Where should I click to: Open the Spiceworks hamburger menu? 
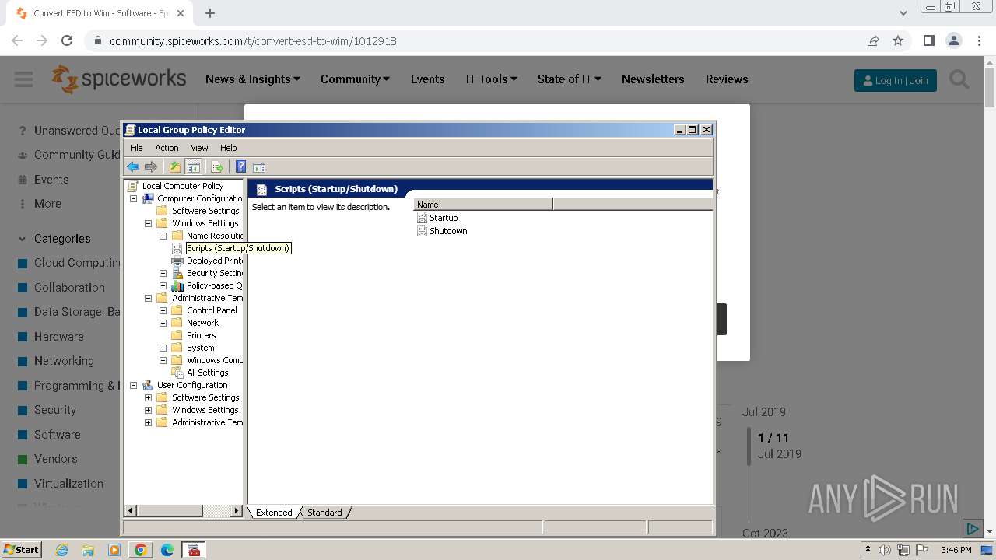23,79
